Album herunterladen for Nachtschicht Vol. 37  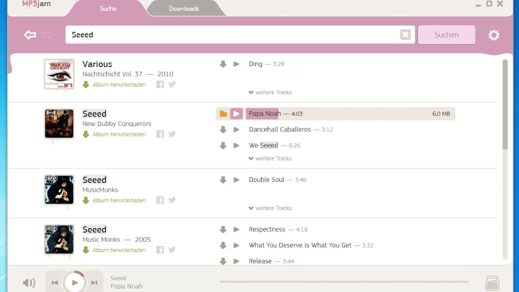(114, 84)
